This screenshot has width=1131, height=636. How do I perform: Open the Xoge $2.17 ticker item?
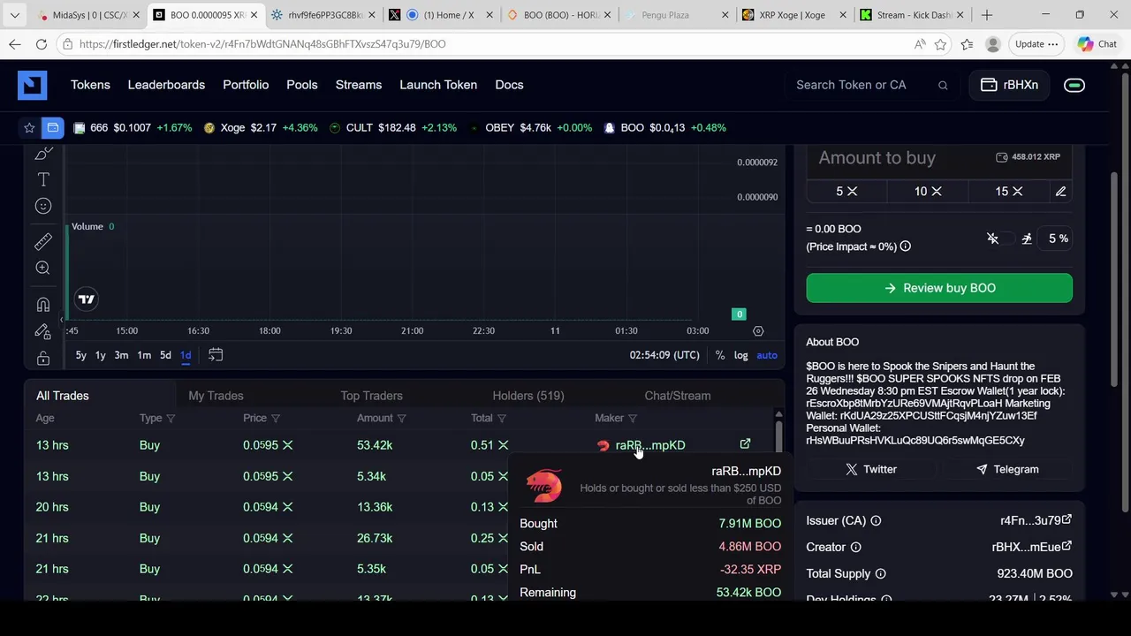[x=260, y=128]
